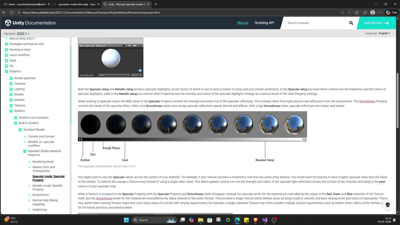The image size is (400, 225).
Task: Click the page vertical scrollbar thumb
Action: pyautogui.click(x=398, y=100)
